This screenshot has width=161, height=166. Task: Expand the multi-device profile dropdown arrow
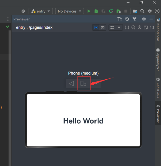click(119, 27)
